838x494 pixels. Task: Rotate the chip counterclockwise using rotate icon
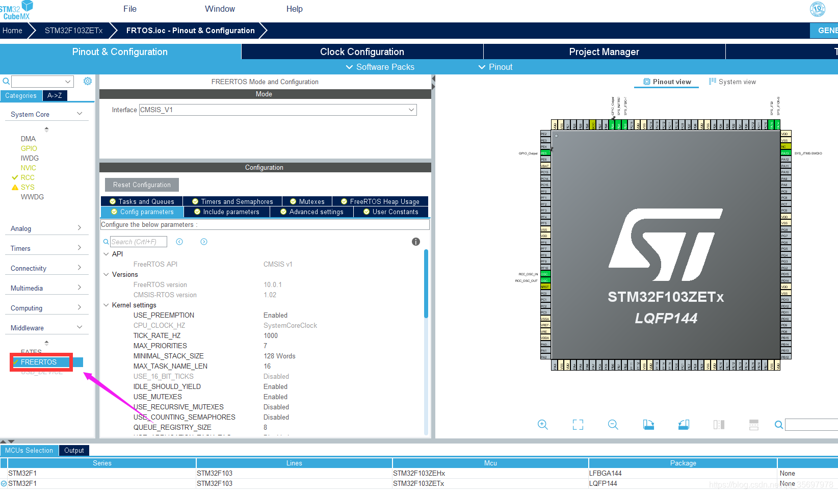pyautogui.click(x=684, y=424)
